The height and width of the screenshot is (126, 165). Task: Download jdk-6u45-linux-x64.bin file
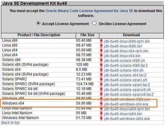pyautogui.click(x=122, y=56)
